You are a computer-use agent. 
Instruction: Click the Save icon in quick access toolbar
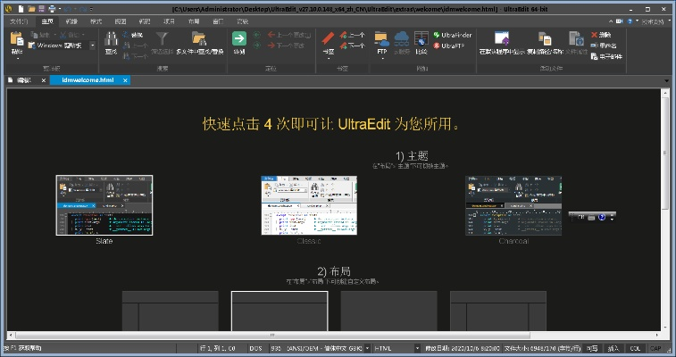click(x=41, y=7)
